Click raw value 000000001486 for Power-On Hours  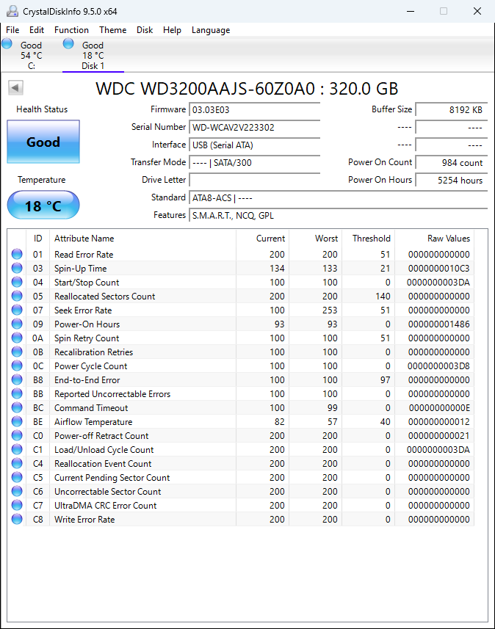(438, 324)
